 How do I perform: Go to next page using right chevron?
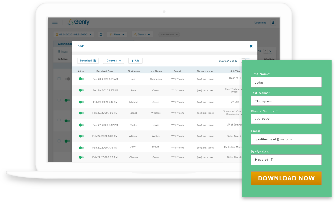(270, 51)
